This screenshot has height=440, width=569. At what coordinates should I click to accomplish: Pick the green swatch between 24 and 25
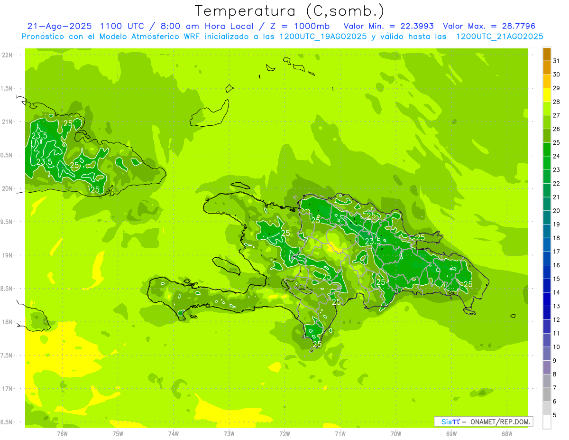[x=547, y=149]
